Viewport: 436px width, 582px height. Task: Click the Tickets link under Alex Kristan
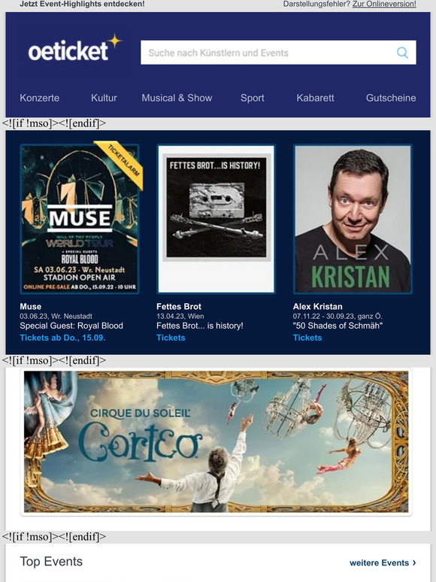pyautogui.click(x=307, y=338)
